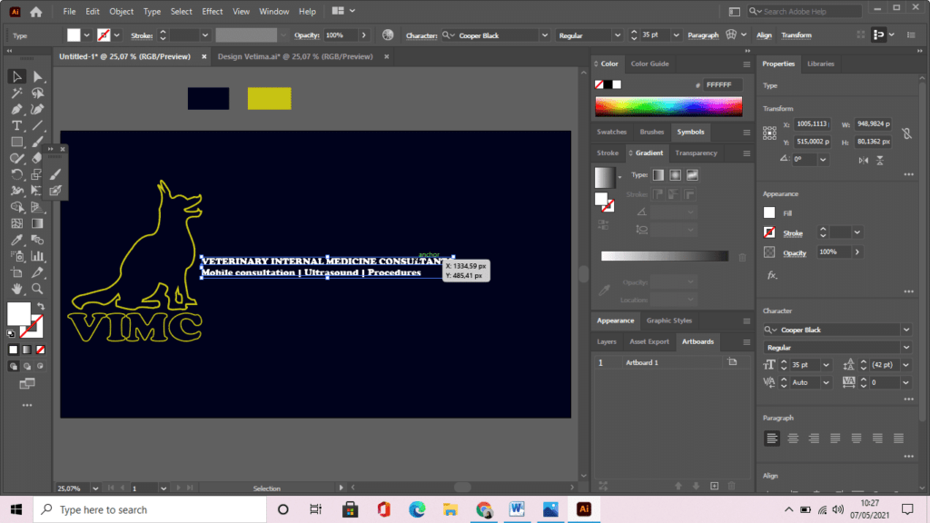Select the Eyedropper tool

(x=16, y=240)
